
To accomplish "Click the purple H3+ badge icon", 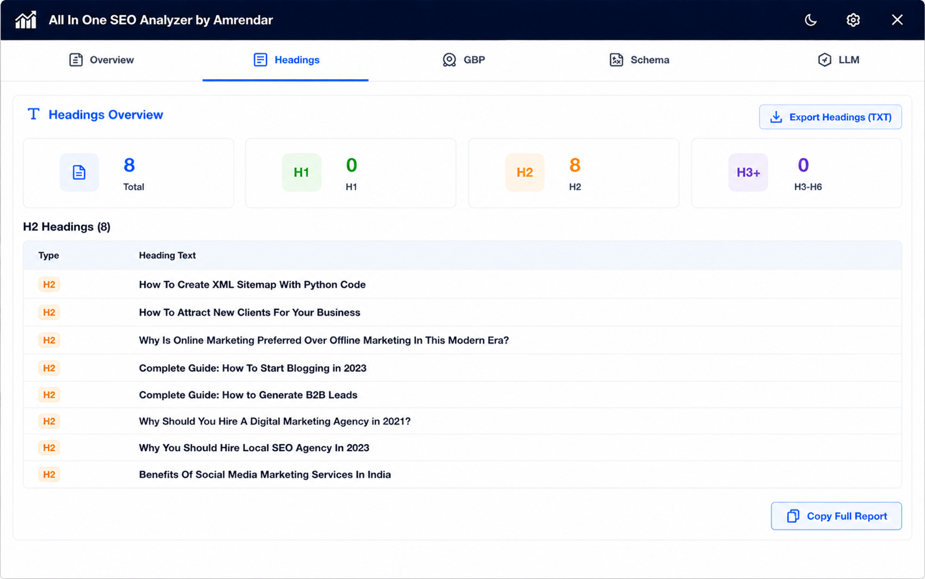I will [x=748, y=172].
